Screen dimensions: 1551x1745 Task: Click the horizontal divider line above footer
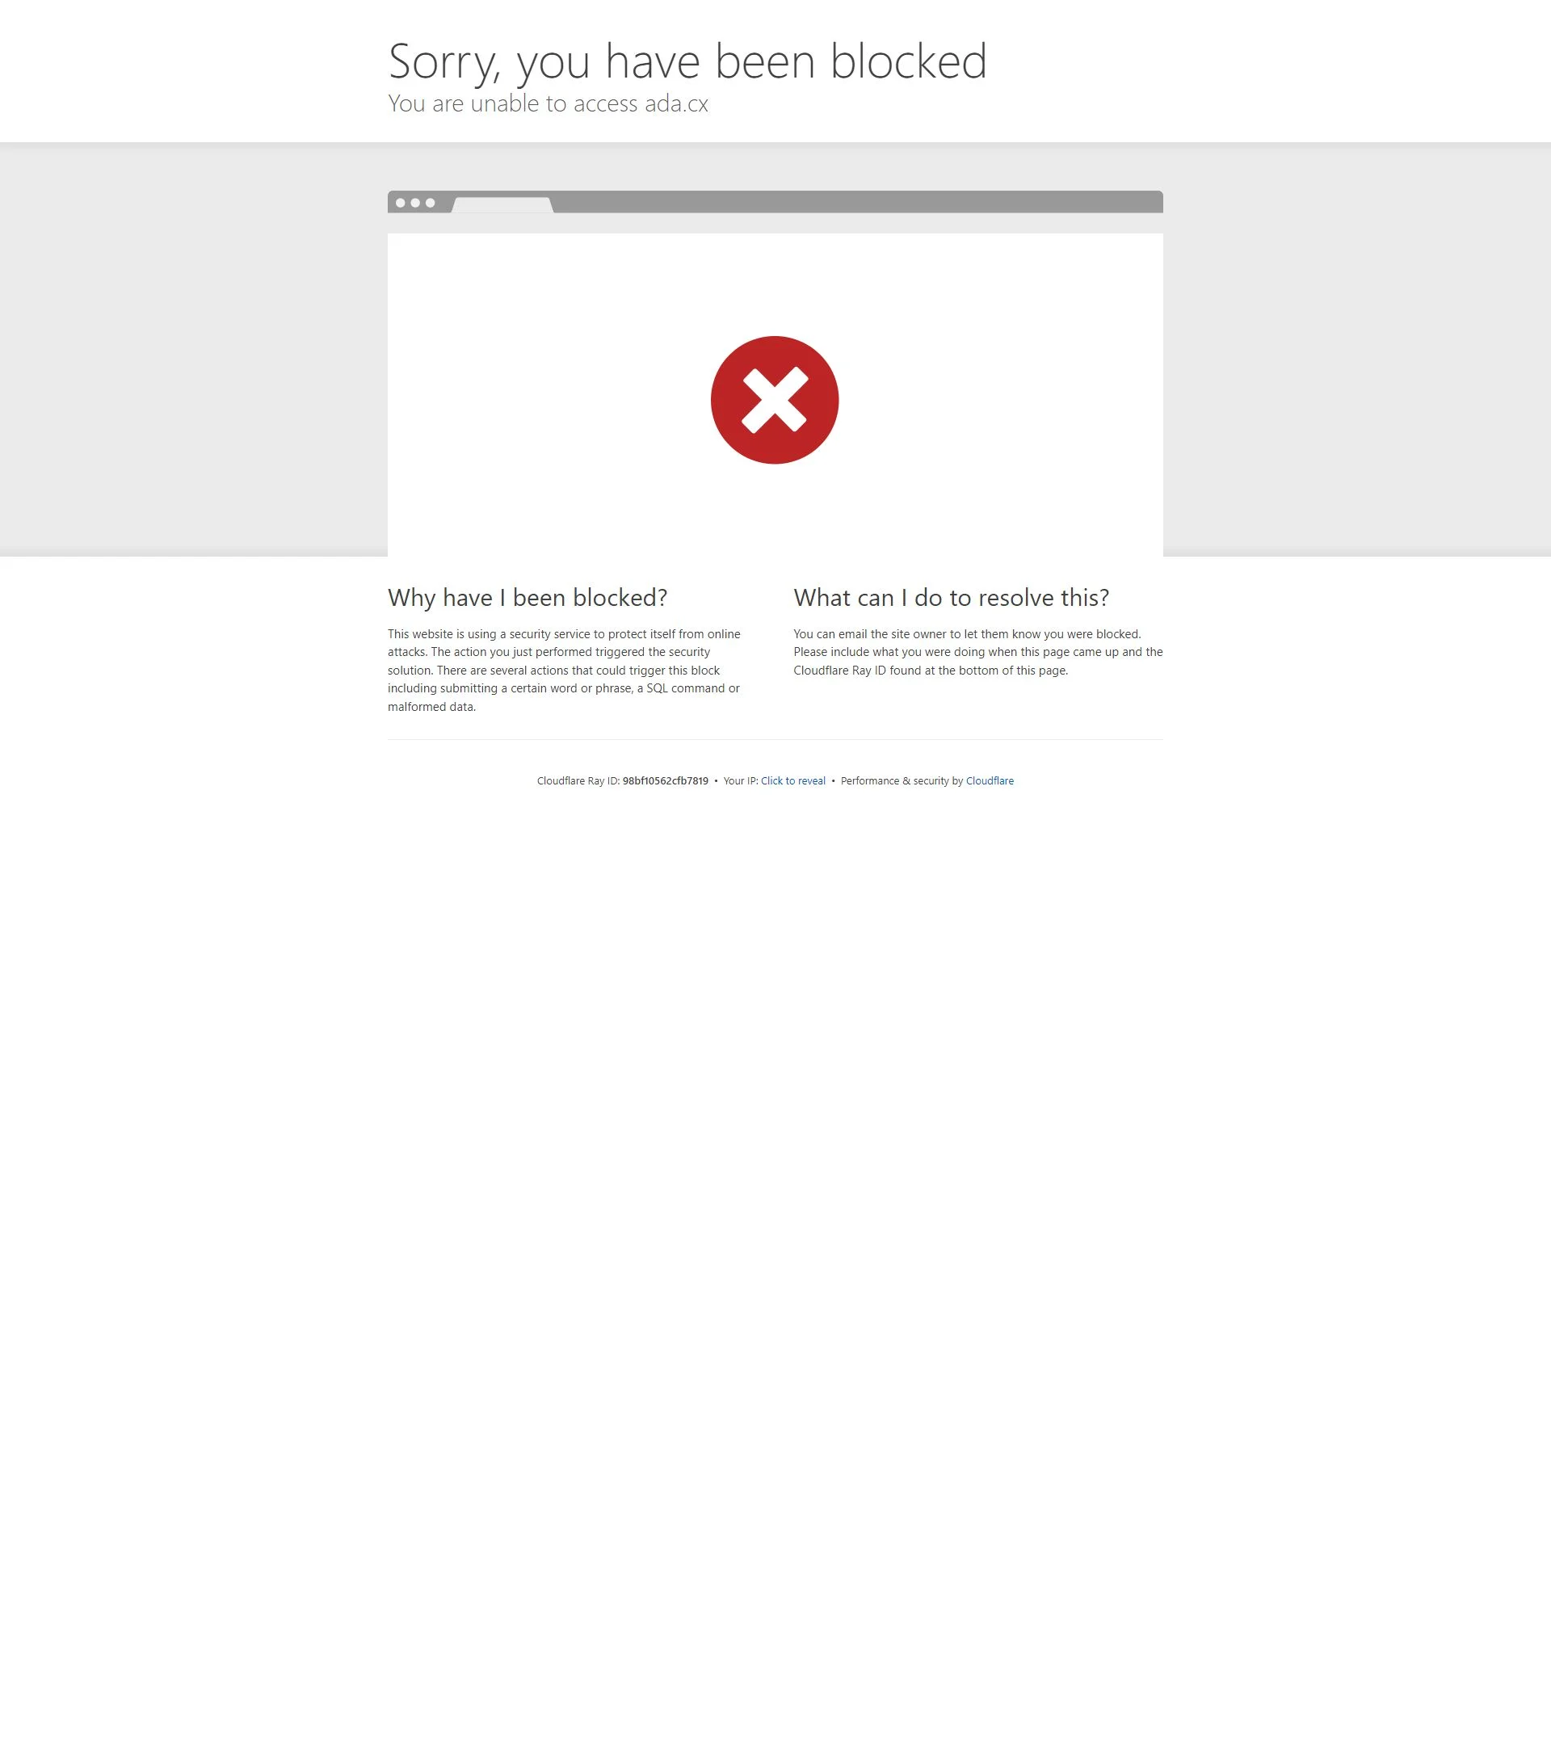pyautogui.click(x=775, y=739)
